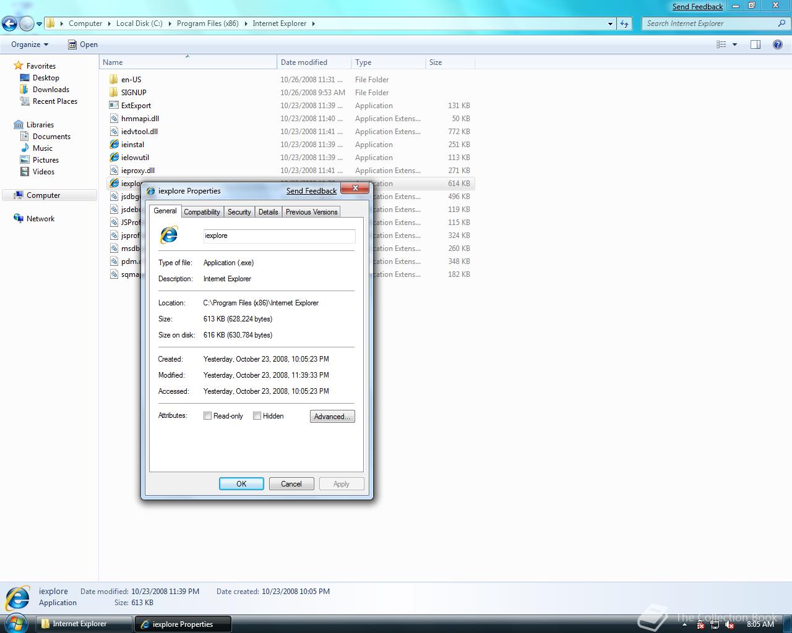792x633 pixels.
Task: Click Cancel in iexplore Properties
Action: [x=291, y=484]
